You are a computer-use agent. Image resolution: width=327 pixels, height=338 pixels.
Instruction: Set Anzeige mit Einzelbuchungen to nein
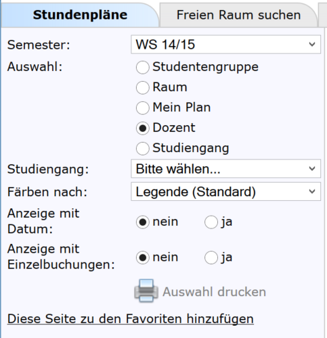(143, 258)
